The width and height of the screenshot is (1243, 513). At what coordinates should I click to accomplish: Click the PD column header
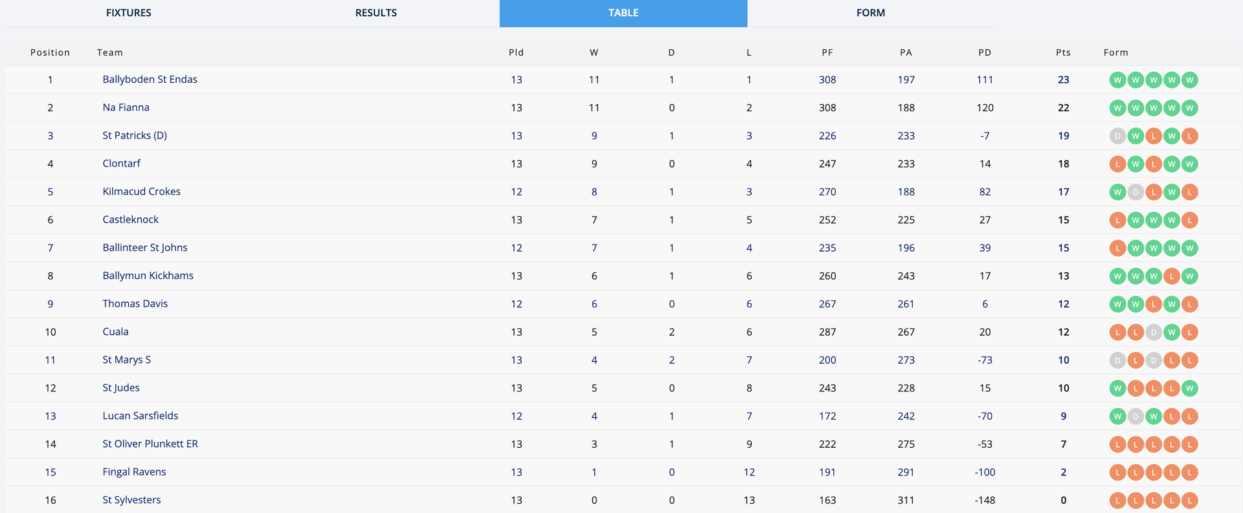click(x=985, y=52)
